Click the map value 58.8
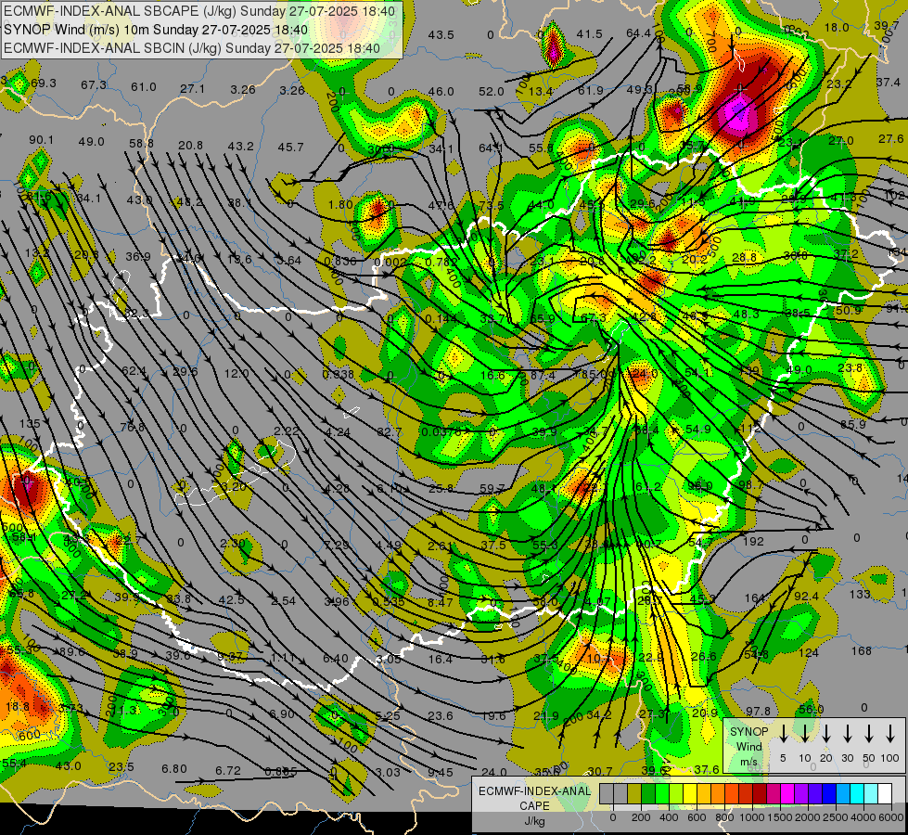This screenshot has width=908, height=835. 141,143
